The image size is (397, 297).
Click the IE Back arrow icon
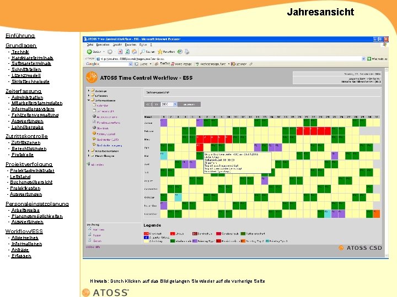[89, 52]
